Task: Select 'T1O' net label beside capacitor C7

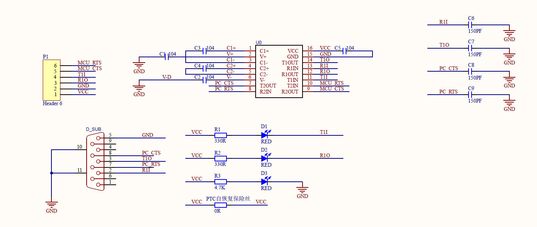Action: (444, 45)
